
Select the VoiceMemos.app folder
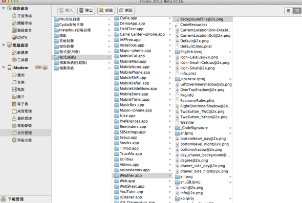pos(142,170)
